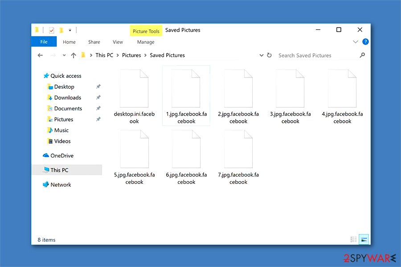
Task: Refresh the Saved Pictures folder
Action: tap(269, 55)
